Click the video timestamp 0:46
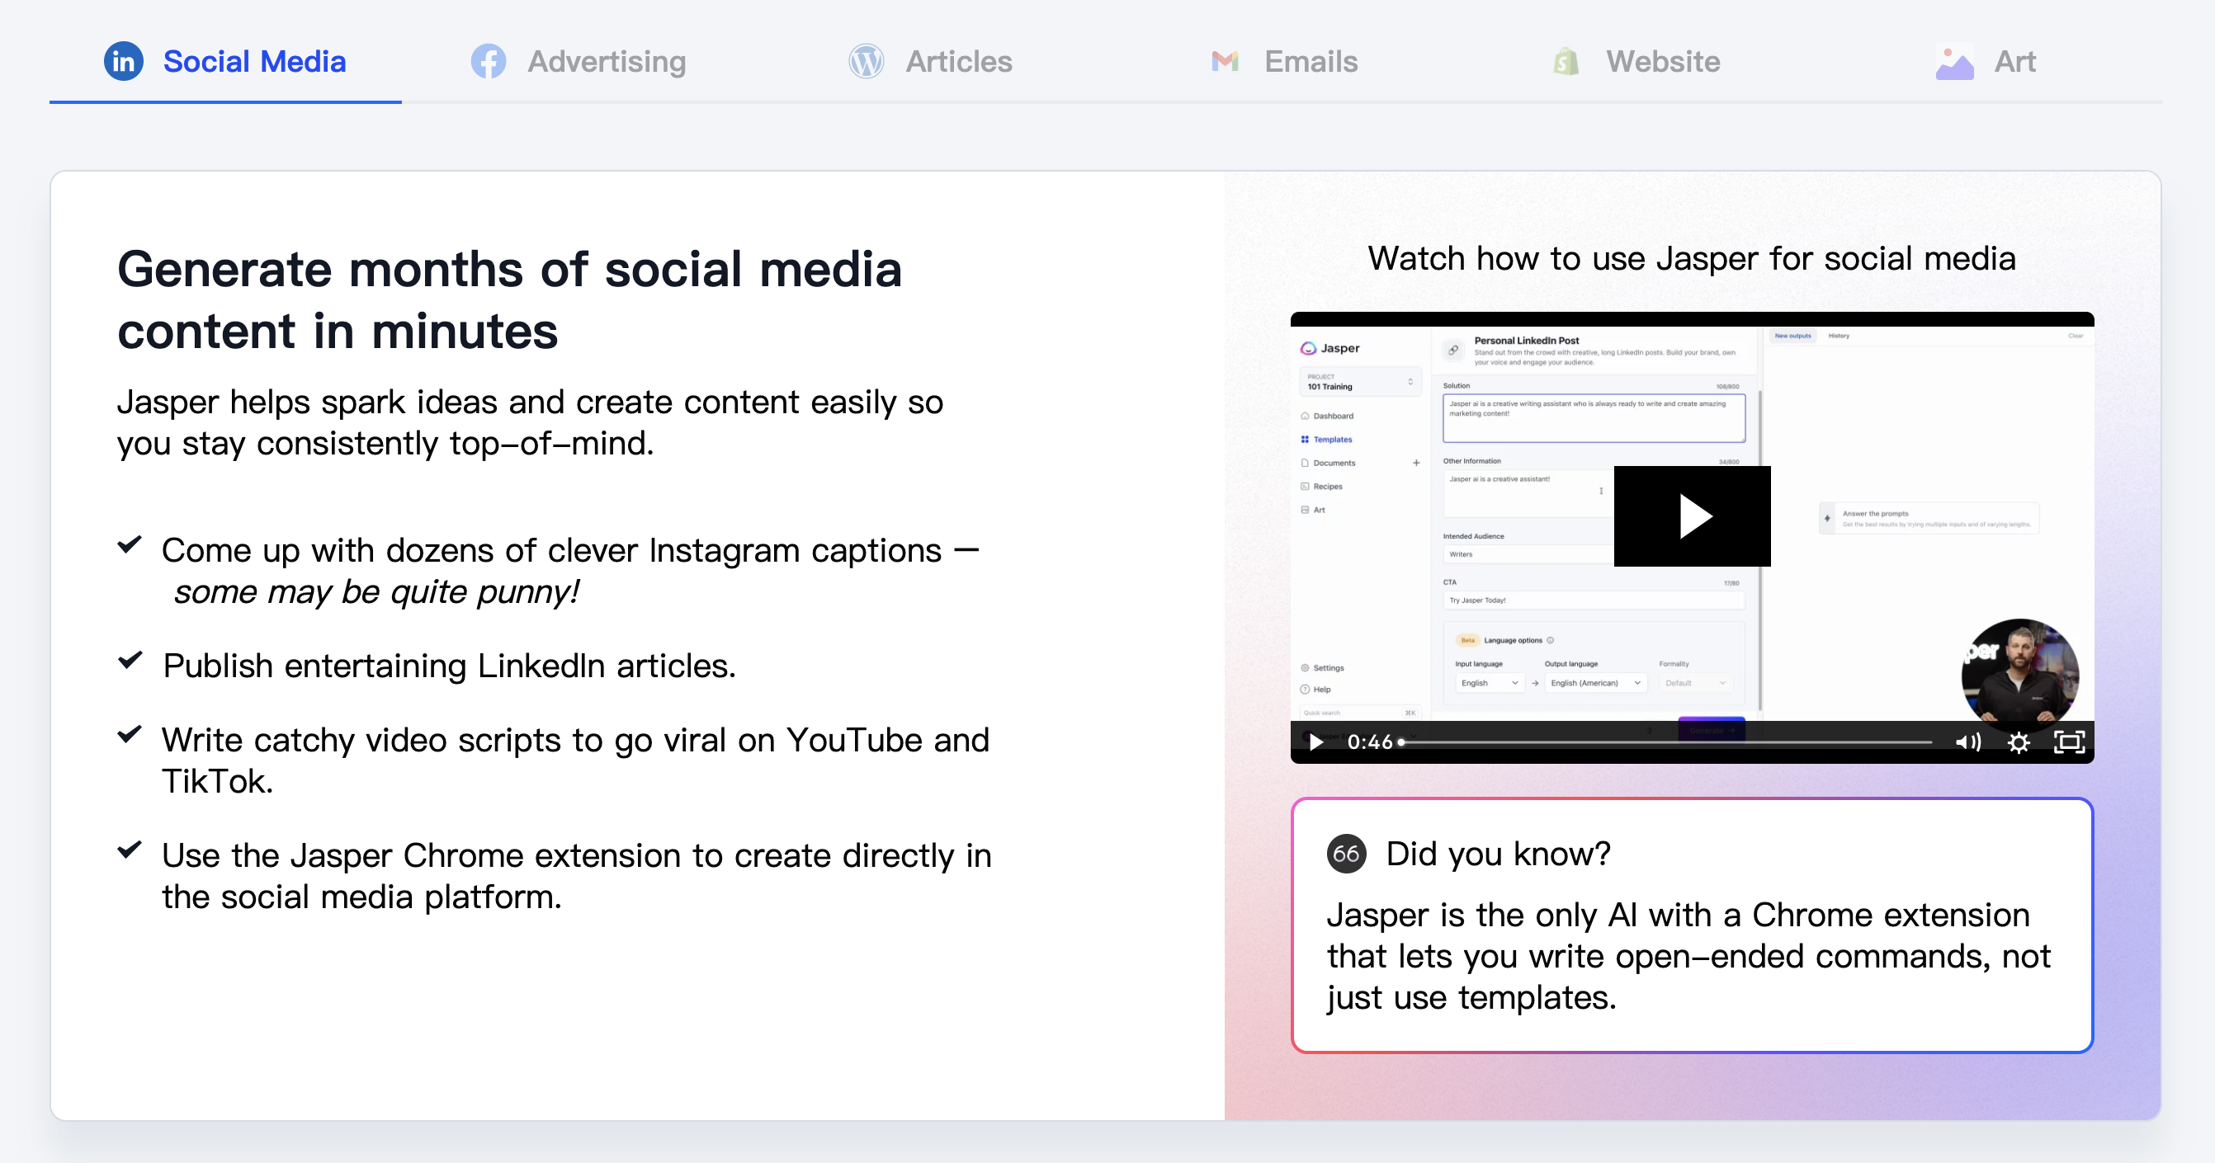The height and width of the screenshot is (1163, 2215). (x=1369, y=742)
